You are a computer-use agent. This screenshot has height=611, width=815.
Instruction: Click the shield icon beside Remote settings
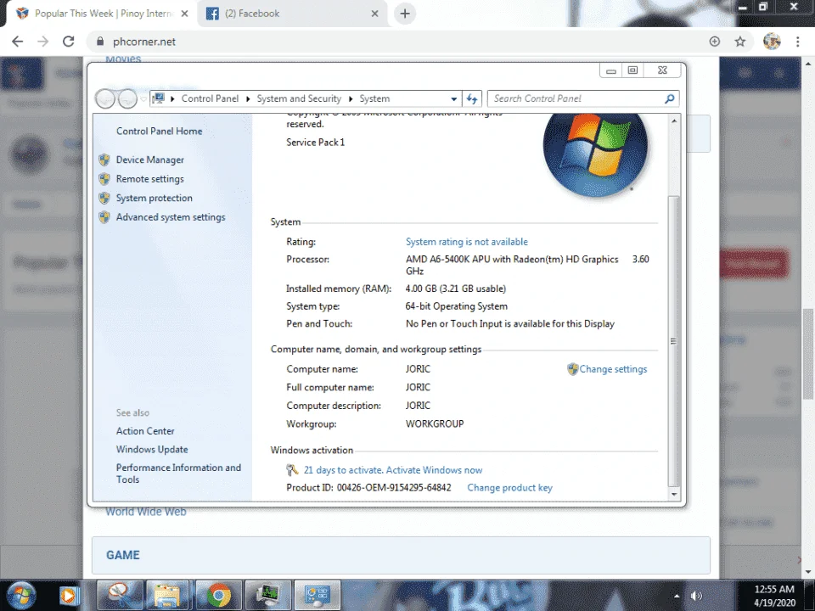[104, 179]
